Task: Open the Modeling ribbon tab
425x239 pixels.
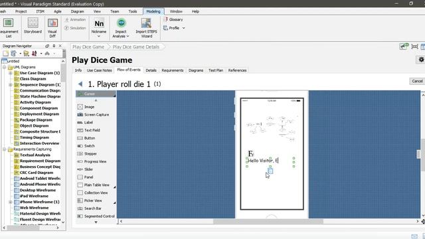Action: point(153,11)
